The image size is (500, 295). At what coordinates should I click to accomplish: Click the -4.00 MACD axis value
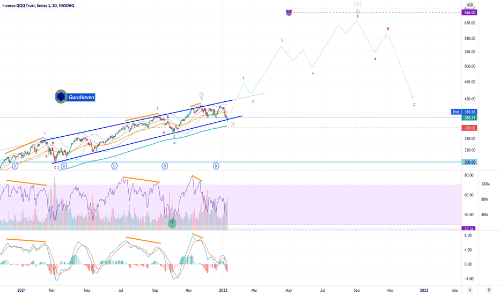[x=468, y=279]
